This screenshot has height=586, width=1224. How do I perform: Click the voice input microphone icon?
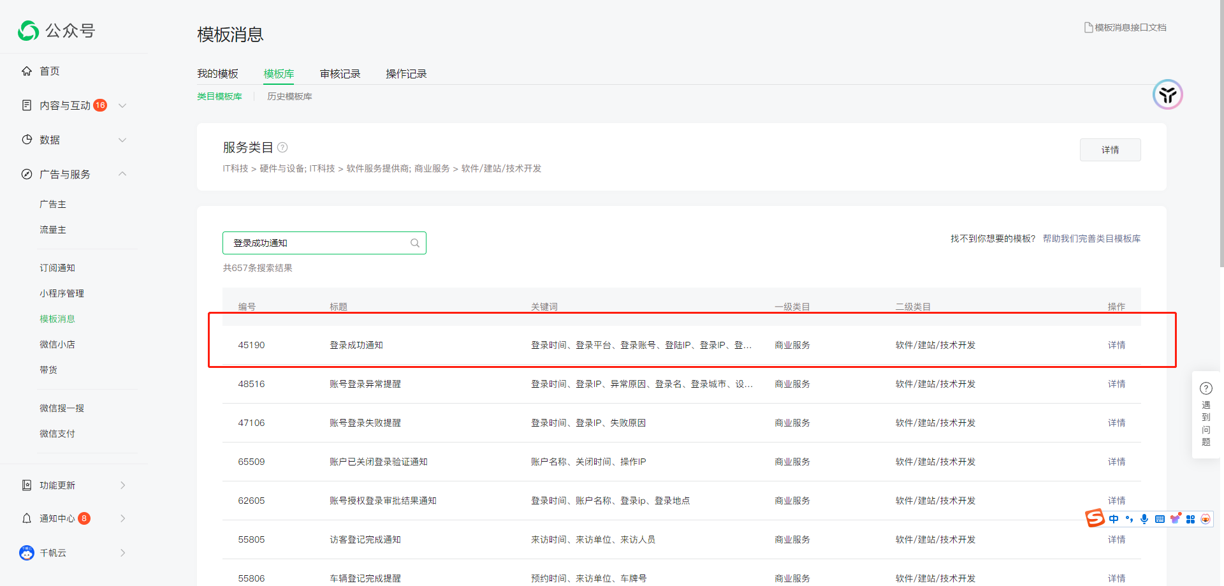click(x=1144, y=519)
